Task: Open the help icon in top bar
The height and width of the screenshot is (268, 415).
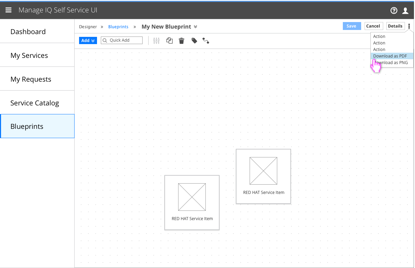Action: (394, 10)
